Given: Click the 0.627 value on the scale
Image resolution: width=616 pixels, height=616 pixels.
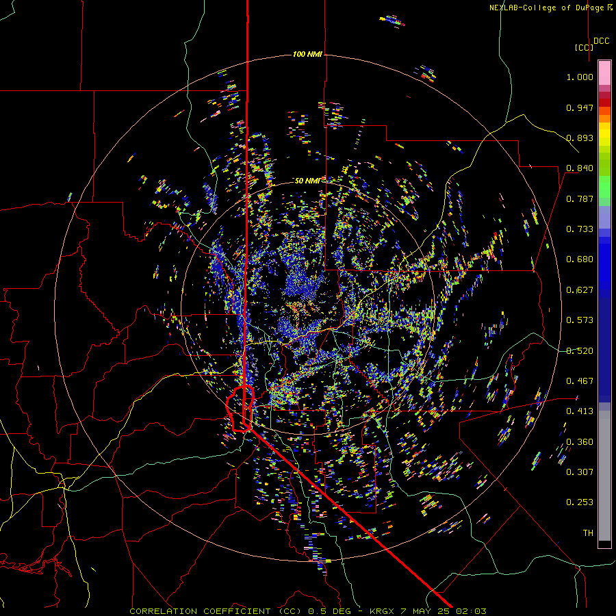Looking at the screenshot, I should coord(580,290).
